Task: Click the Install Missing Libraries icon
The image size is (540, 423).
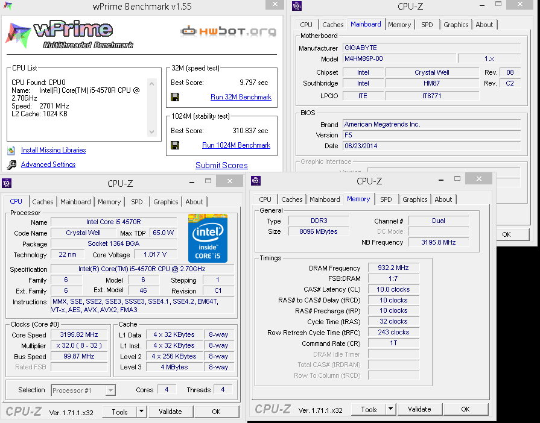Action: [11, 150]
